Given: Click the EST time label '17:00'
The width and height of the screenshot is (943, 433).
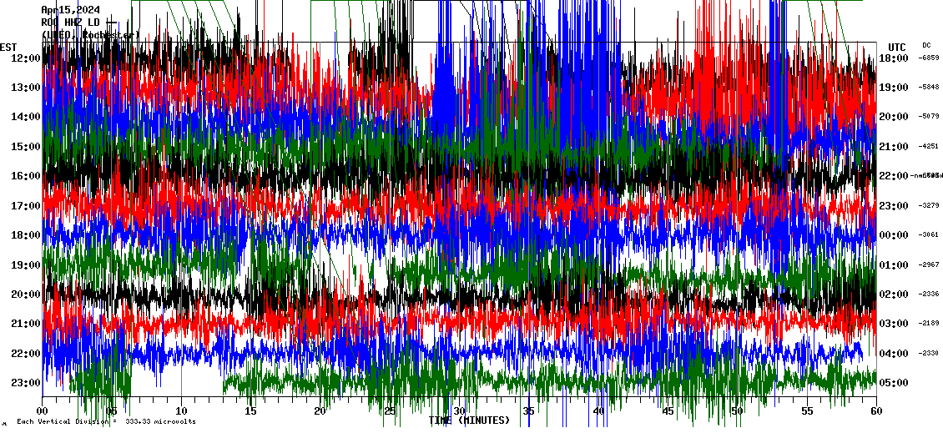Looking at the screenshot, I should pos(25,206).
